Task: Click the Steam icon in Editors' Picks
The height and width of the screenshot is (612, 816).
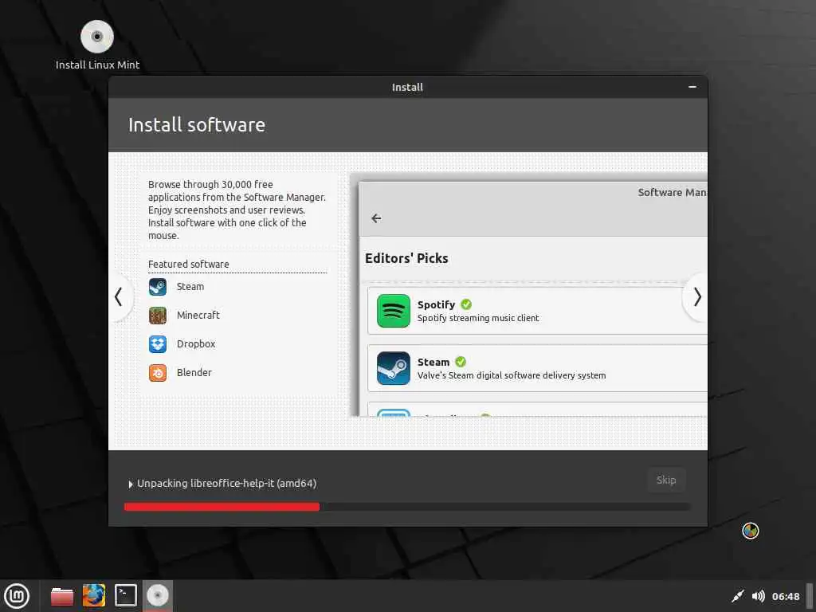Action: coord(394,368)
